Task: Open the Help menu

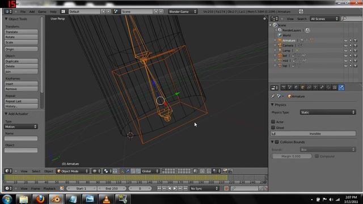Action: click(53, 11)
